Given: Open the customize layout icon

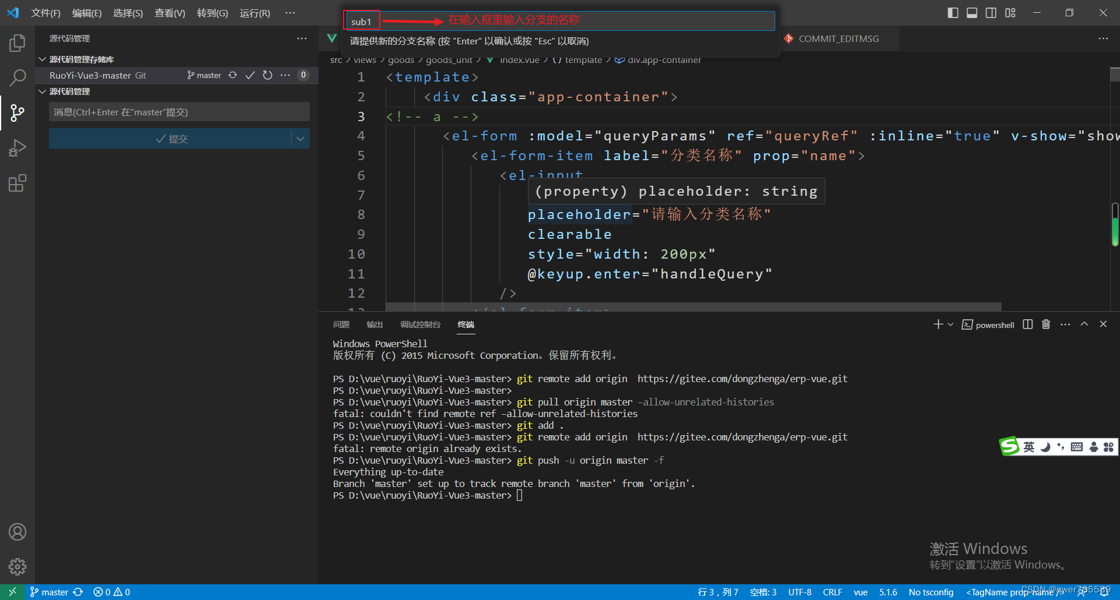Looking at the screenshot, I should [1010, 13].
